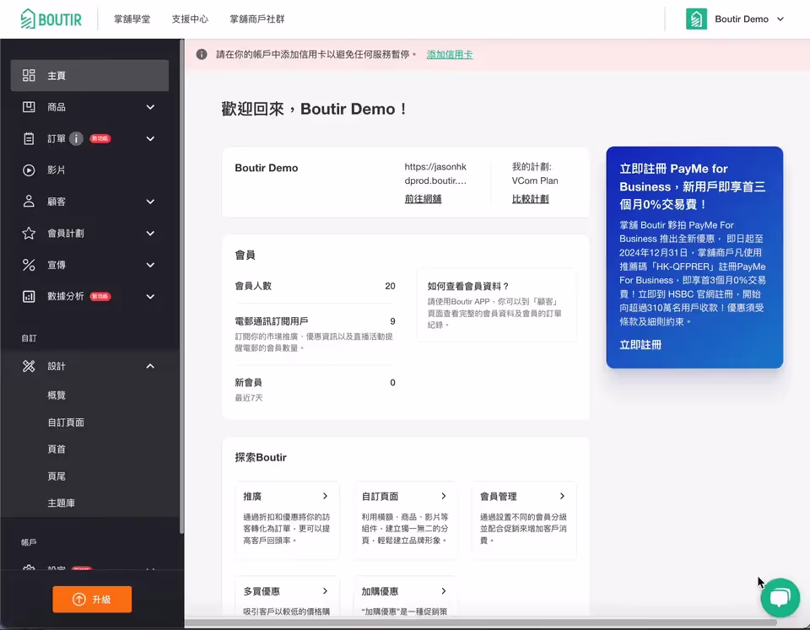
Task: Open the 自訂頁面 card arrow
Action: [x=443, y=496]
